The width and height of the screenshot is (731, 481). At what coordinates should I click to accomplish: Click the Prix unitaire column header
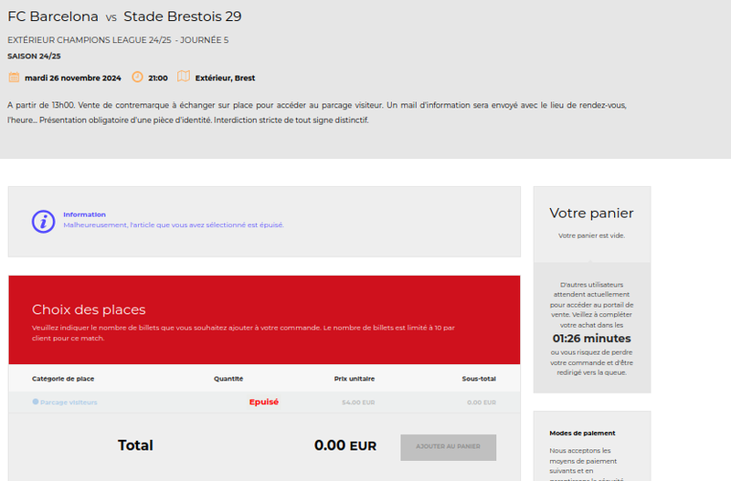click(355, 379)
